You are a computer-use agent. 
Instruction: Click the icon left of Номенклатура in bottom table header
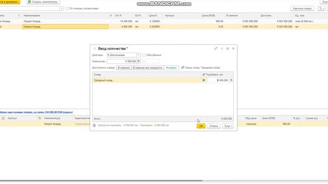[39, 118]
